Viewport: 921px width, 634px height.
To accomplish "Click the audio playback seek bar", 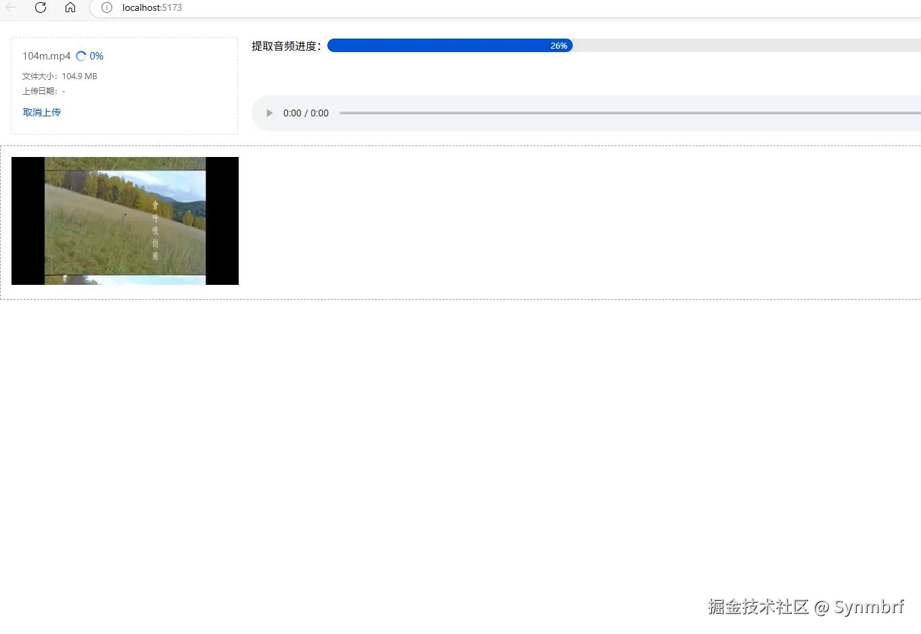I will pyautogui.click(x=609, y=113).
